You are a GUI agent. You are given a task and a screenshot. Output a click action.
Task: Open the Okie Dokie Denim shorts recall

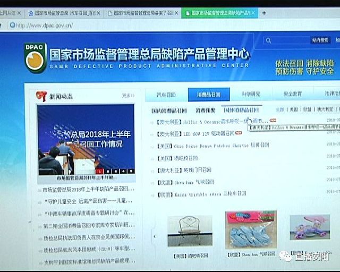coord(213,146)
